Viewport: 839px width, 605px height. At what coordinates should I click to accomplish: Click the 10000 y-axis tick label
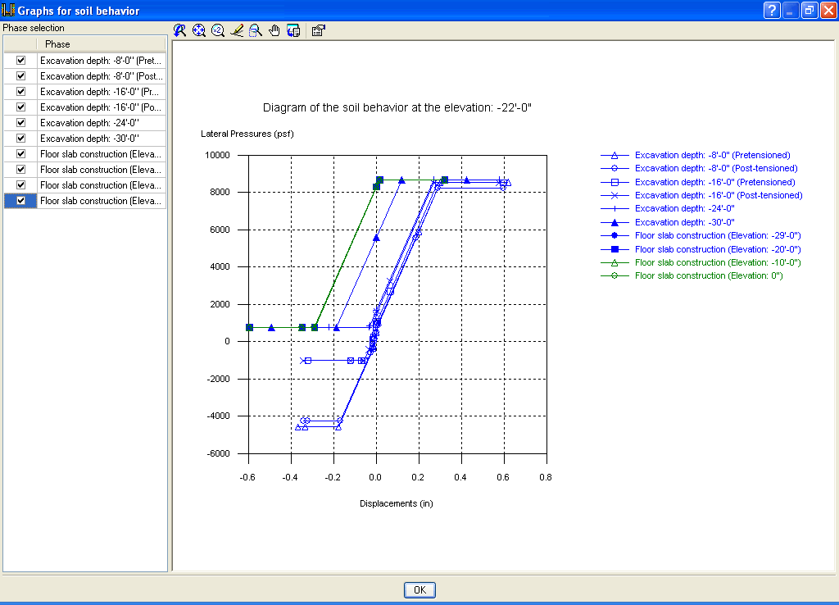coord(217,155)
